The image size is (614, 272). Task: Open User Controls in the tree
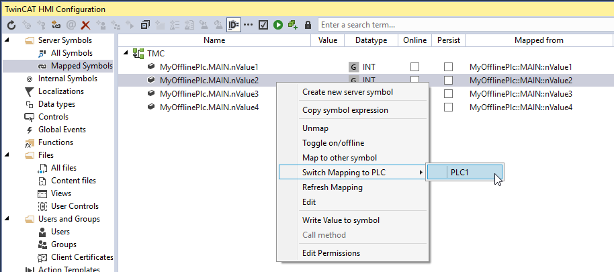[75, 206]
